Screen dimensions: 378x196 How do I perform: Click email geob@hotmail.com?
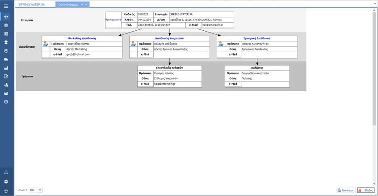[x=78, y=54]
